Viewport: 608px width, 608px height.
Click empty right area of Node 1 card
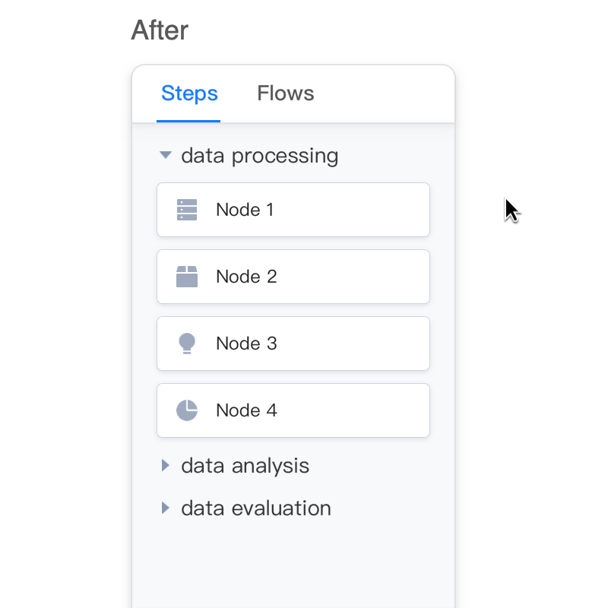[365, 210]
